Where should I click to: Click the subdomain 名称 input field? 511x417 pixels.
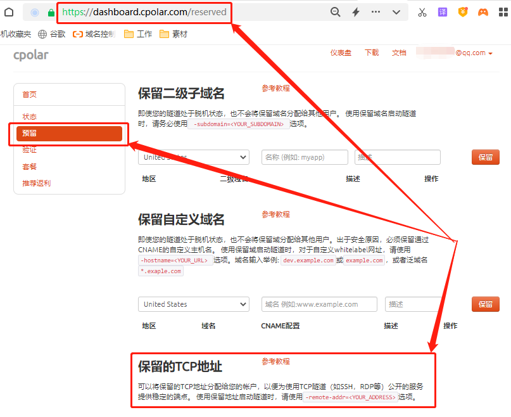[305, 157]
